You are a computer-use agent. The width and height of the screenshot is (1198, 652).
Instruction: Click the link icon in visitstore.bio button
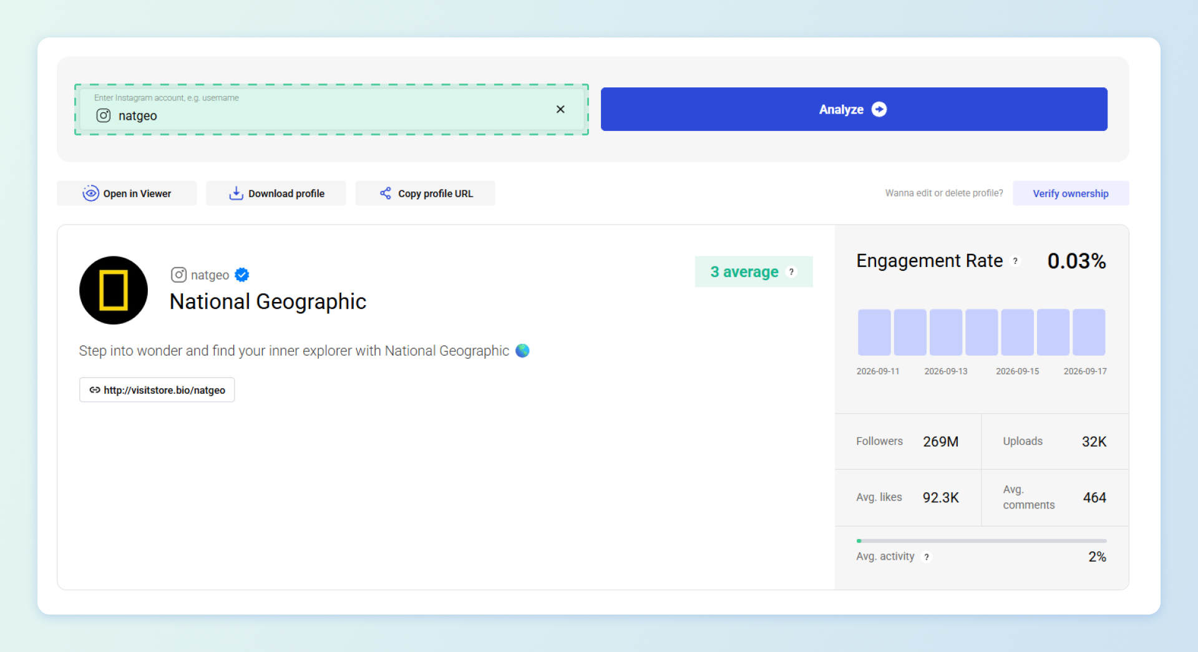click(95, 390)
